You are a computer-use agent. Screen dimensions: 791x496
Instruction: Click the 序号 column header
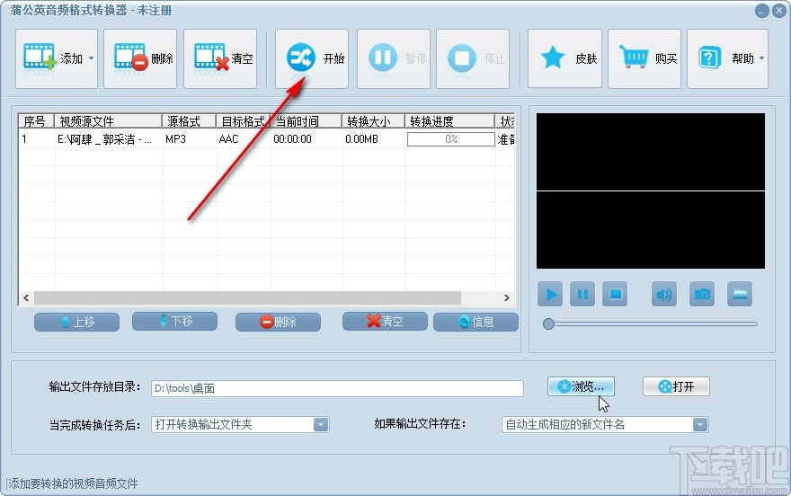[x=36, y=121]
